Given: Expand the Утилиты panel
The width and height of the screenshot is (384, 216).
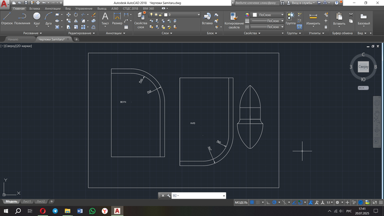Looking at the screenshot, I should pos(316,33).
